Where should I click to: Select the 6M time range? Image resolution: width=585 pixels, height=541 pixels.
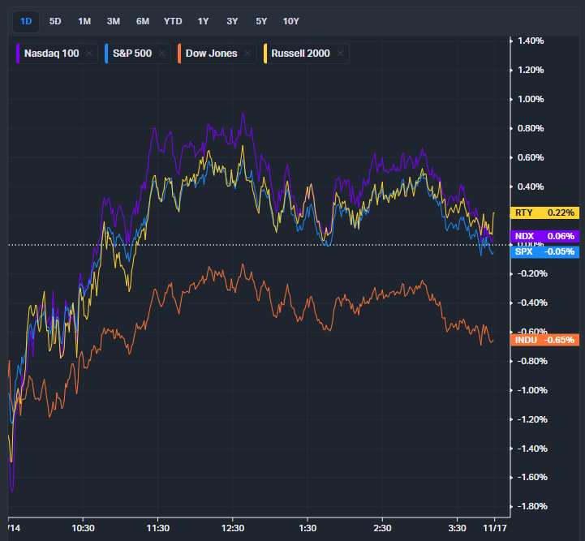point(143,21)
